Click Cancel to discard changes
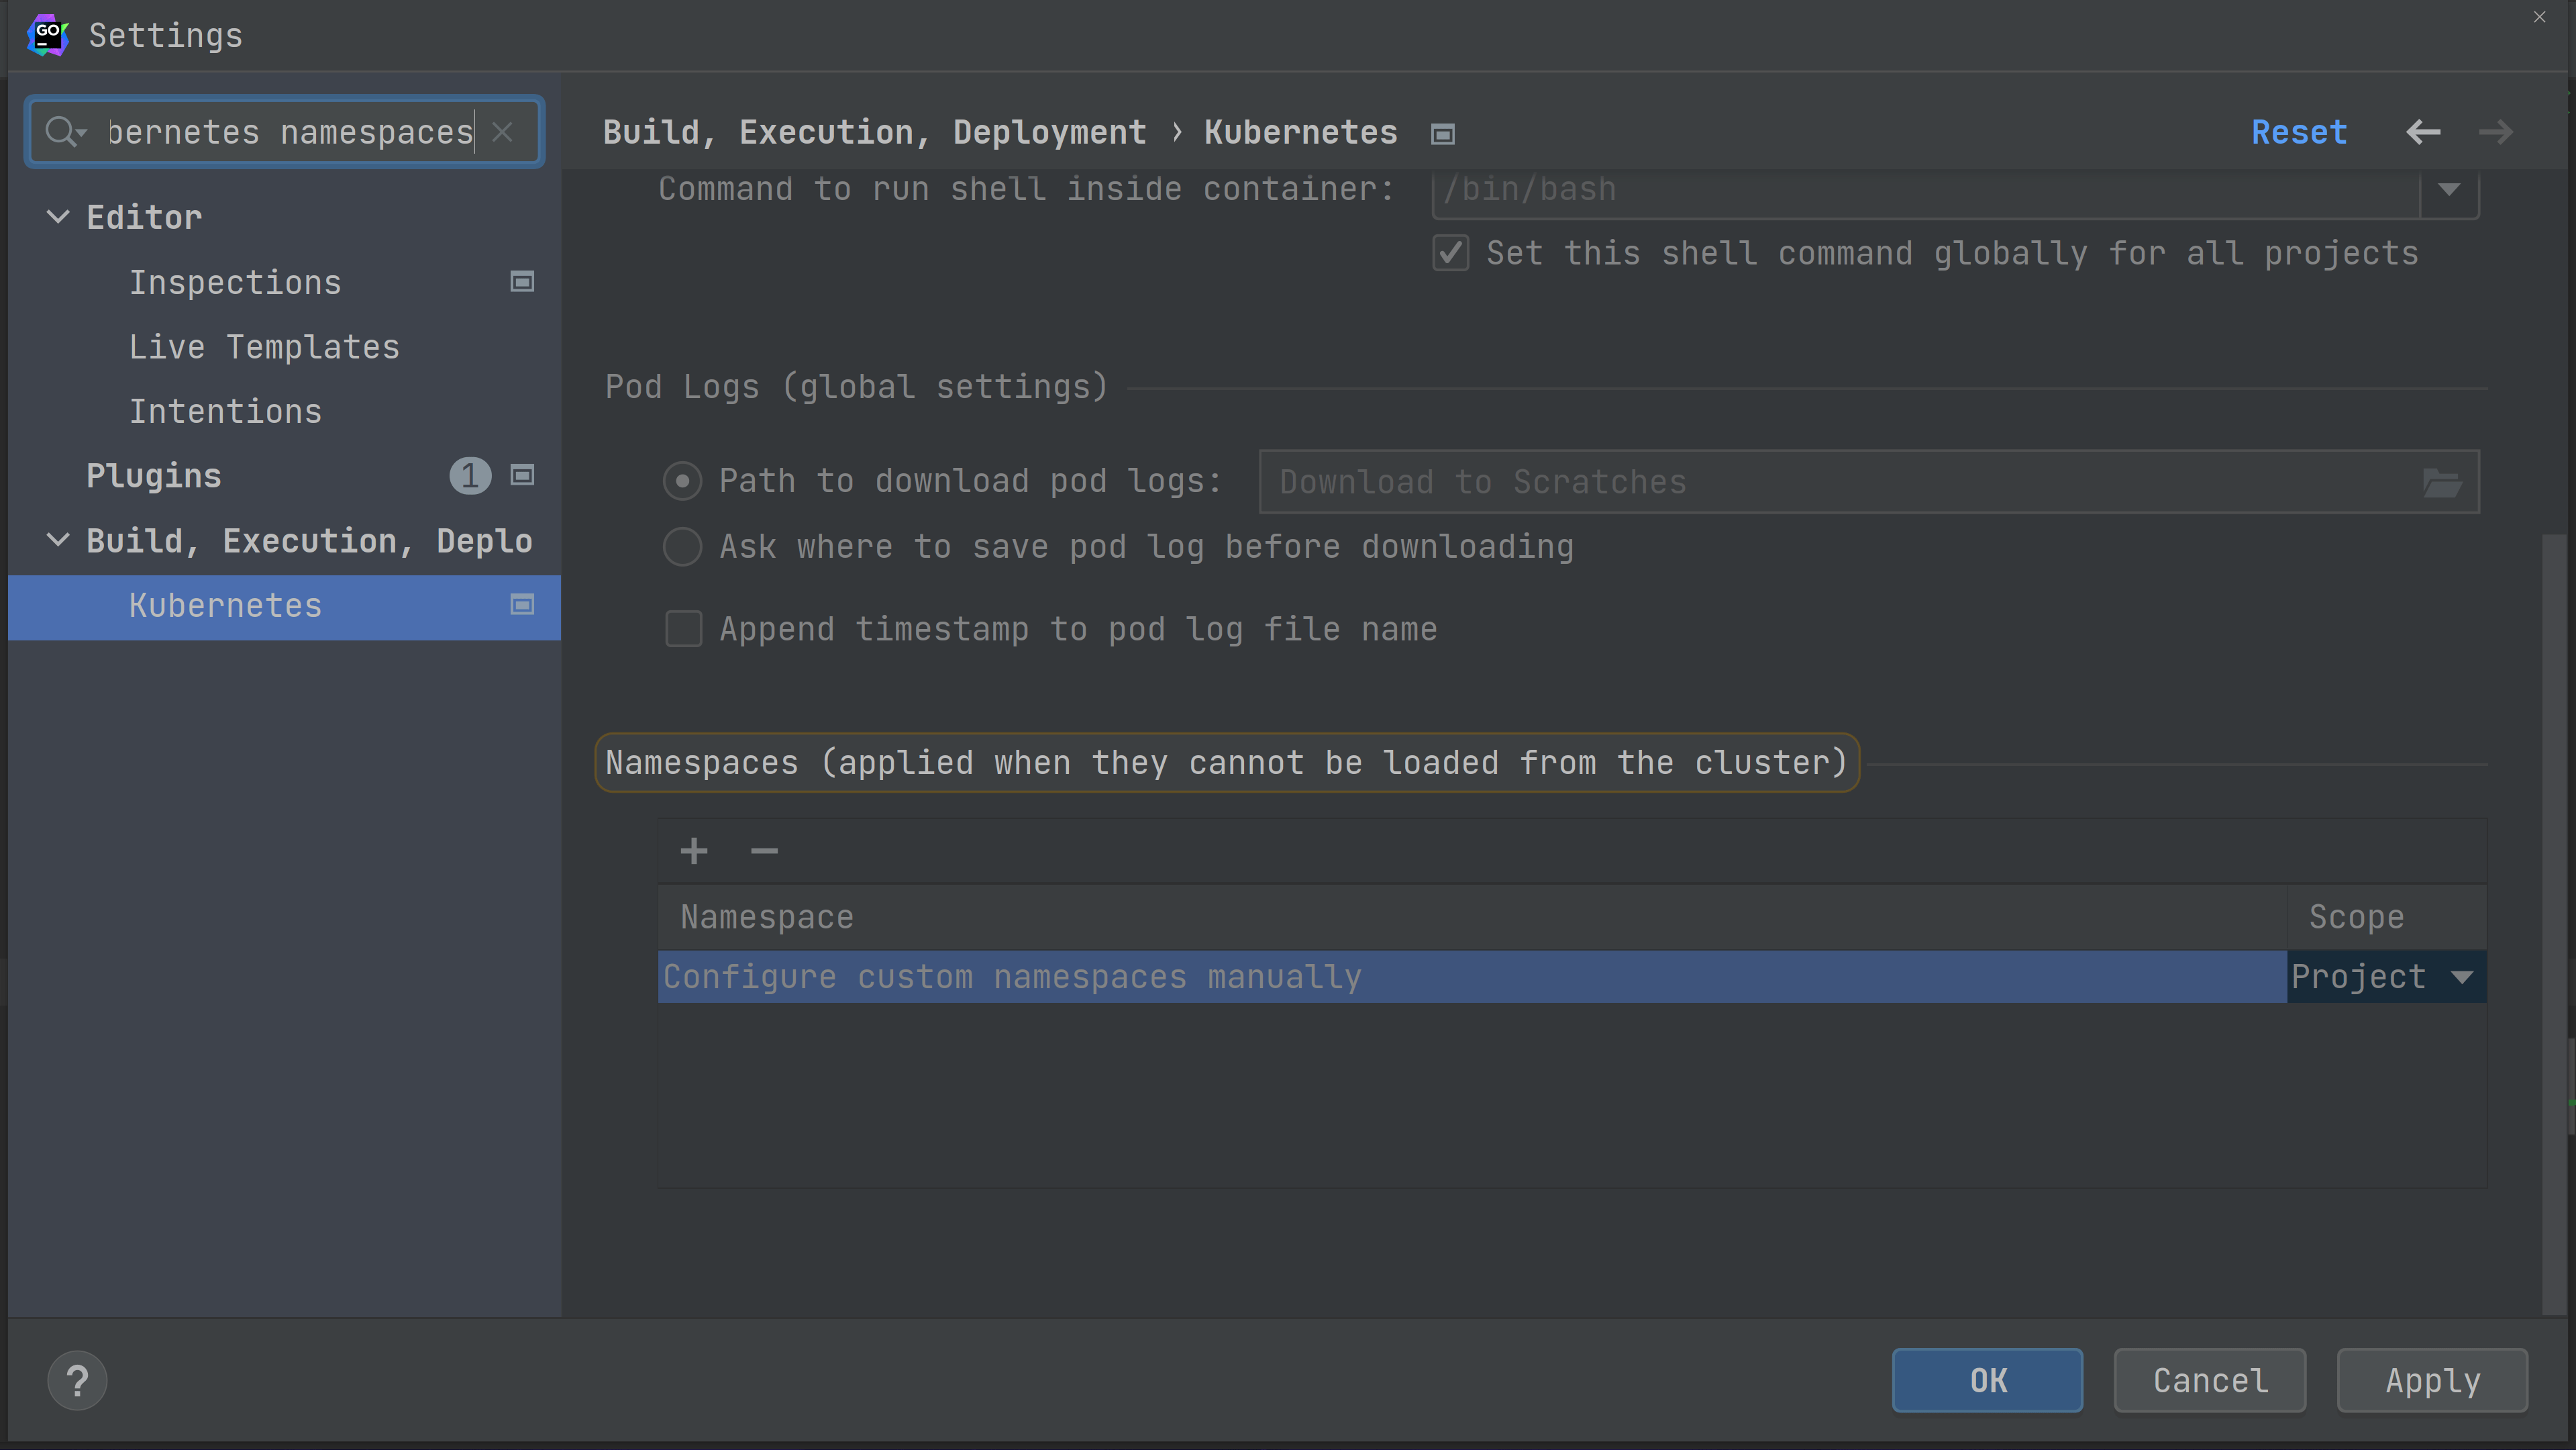This screenshot has height=1450, width=2576. pyautogui.click(x=2210, y=1381)
